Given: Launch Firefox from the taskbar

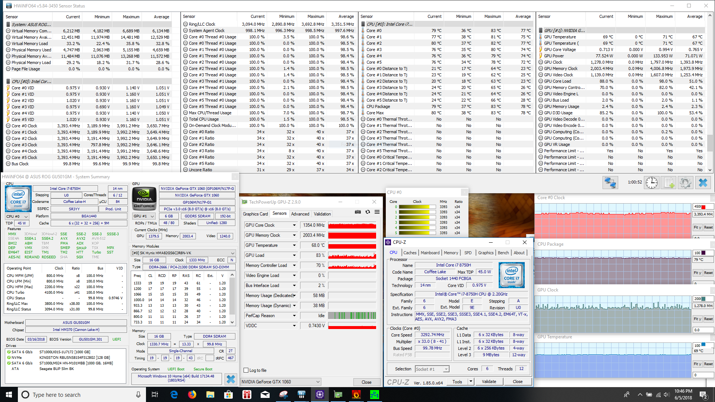Looking at the screenshot, I should coord(192,395).
